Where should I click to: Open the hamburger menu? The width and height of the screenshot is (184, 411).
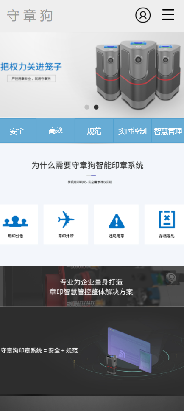tap(168, 15)
